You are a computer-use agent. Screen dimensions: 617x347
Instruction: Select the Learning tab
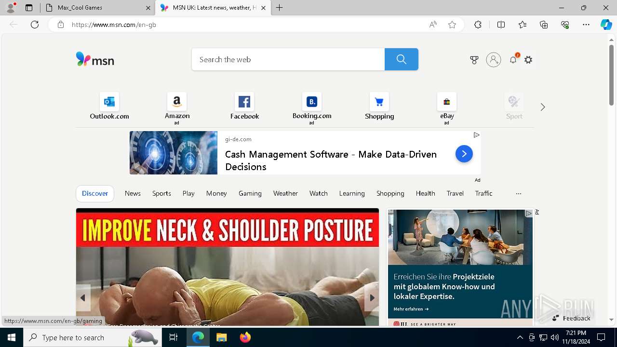pos(352,193)
